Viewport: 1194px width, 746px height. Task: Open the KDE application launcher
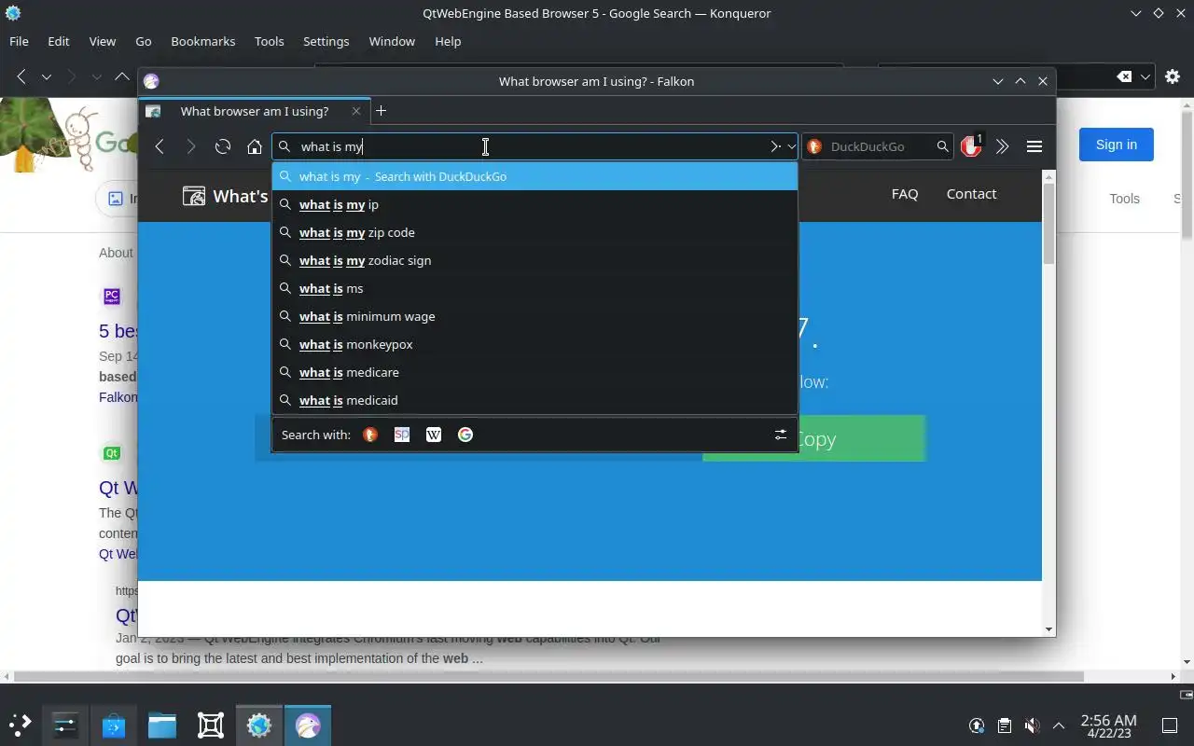point(21,725)
